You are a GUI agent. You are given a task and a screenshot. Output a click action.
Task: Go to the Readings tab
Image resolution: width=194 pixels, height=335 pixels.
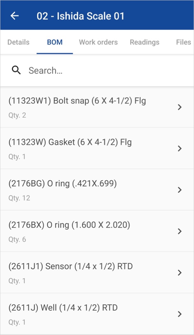tap(144, 42)
